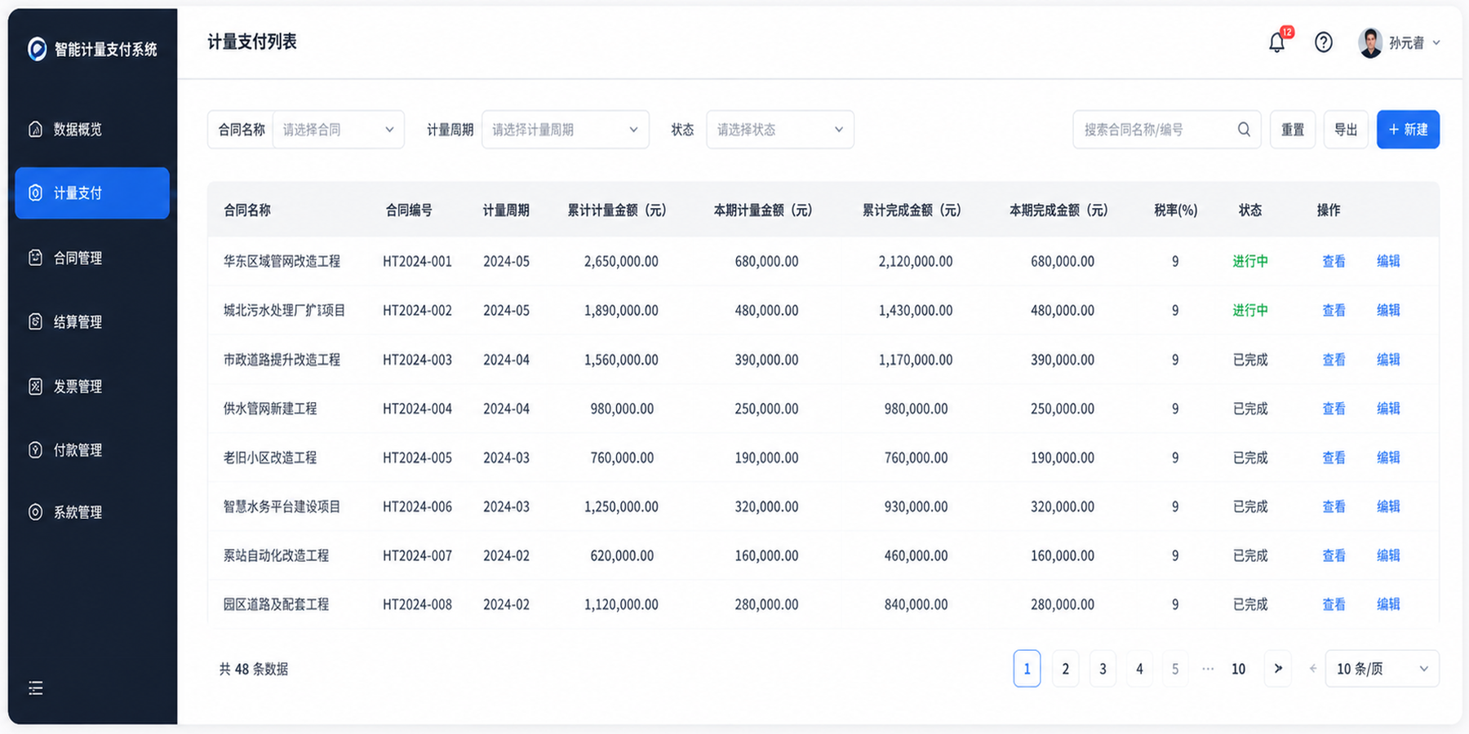
Task: Click the user avatar picture
Action: coord(1370,42)
